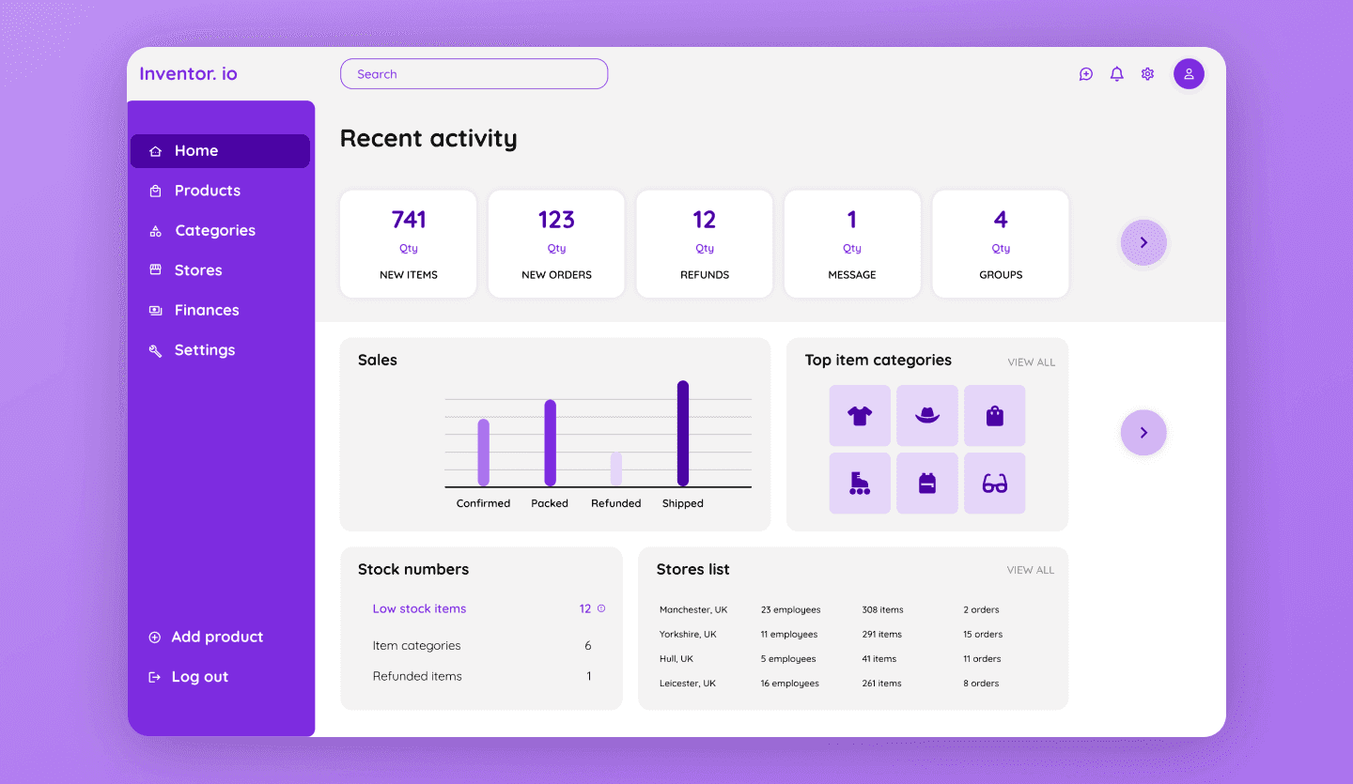1353x784 pixels.
Task: Select the roller skate category tile
Action: (x=860, y=484)
